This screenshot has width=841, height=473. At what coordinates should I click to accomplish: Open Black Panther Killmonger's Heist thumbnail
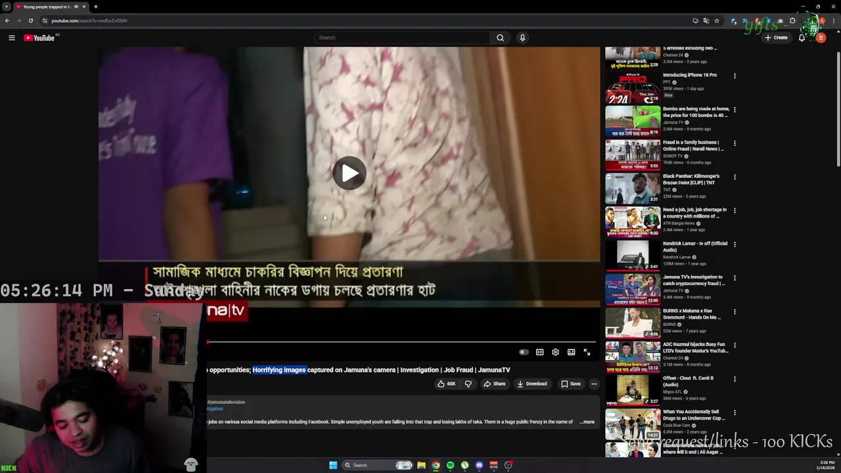click(633, 188)
